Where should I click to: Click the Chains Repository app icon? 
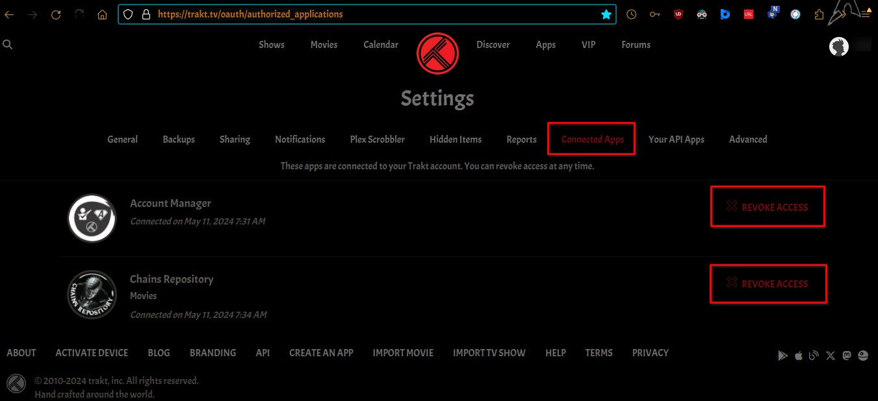click(x=92, y=295)
